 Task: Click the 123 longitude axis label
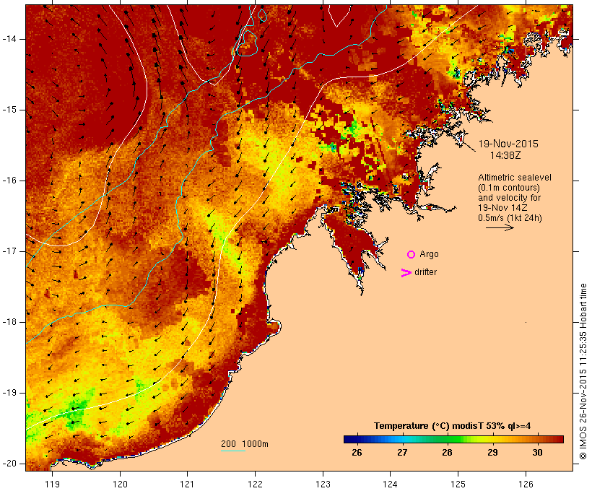pyautogui.click(x=323, y=484)
